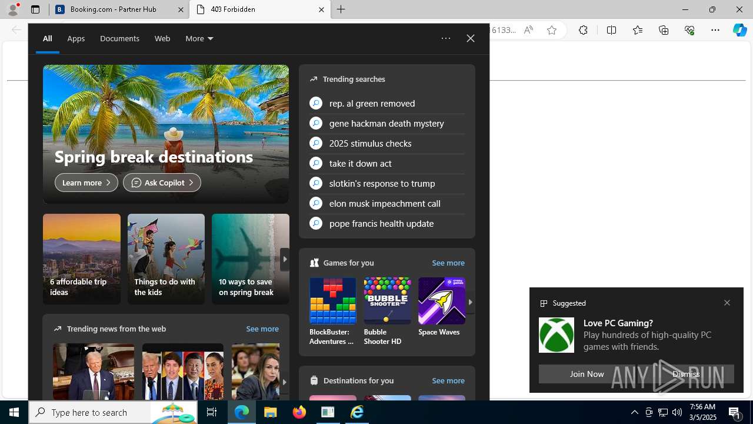
Task: Click See more for Trending news
Action: point(262,329)
